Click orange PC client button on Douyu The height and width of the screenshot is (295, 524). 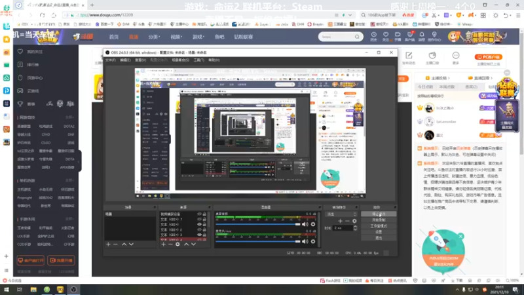coord(488,57)
